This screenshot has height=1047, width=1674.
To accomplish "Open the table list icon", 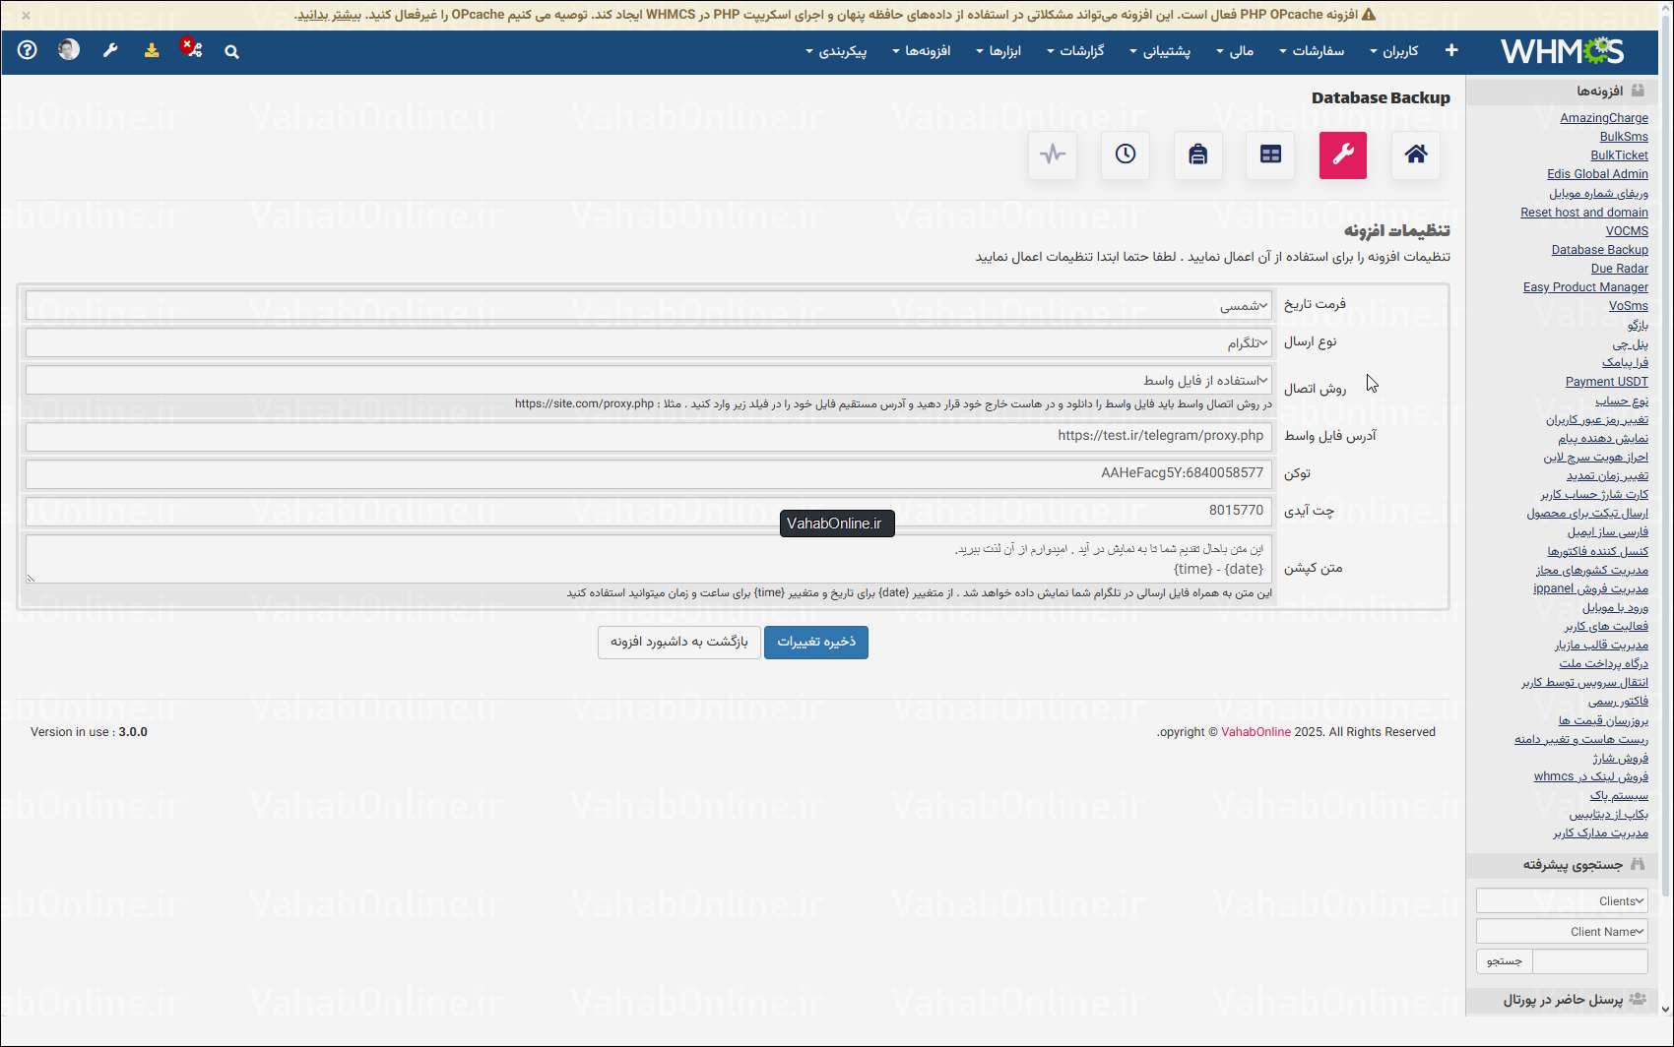I will pyautogui.click(x=1270, y=154).
